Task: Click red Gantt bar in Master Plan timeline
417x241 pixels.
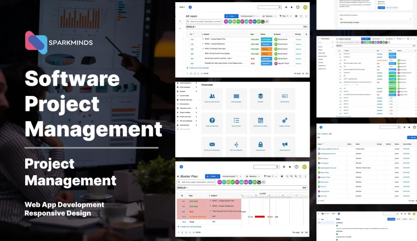Action: pos(260,217)
